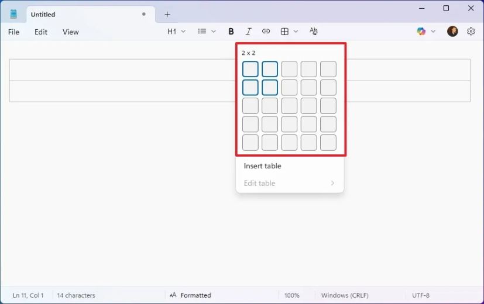This screenshot has height=304, width=484.
Task: Click the table icon in toolbar
Action: 285,32
